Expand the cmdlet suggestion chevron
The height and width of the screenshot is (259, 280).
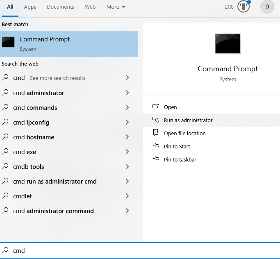pos(127,196)
